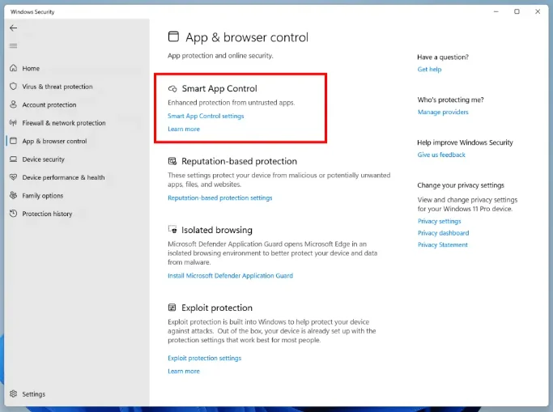553x412 pixels.
Task: Click the Home house icon
Action: 14,68
